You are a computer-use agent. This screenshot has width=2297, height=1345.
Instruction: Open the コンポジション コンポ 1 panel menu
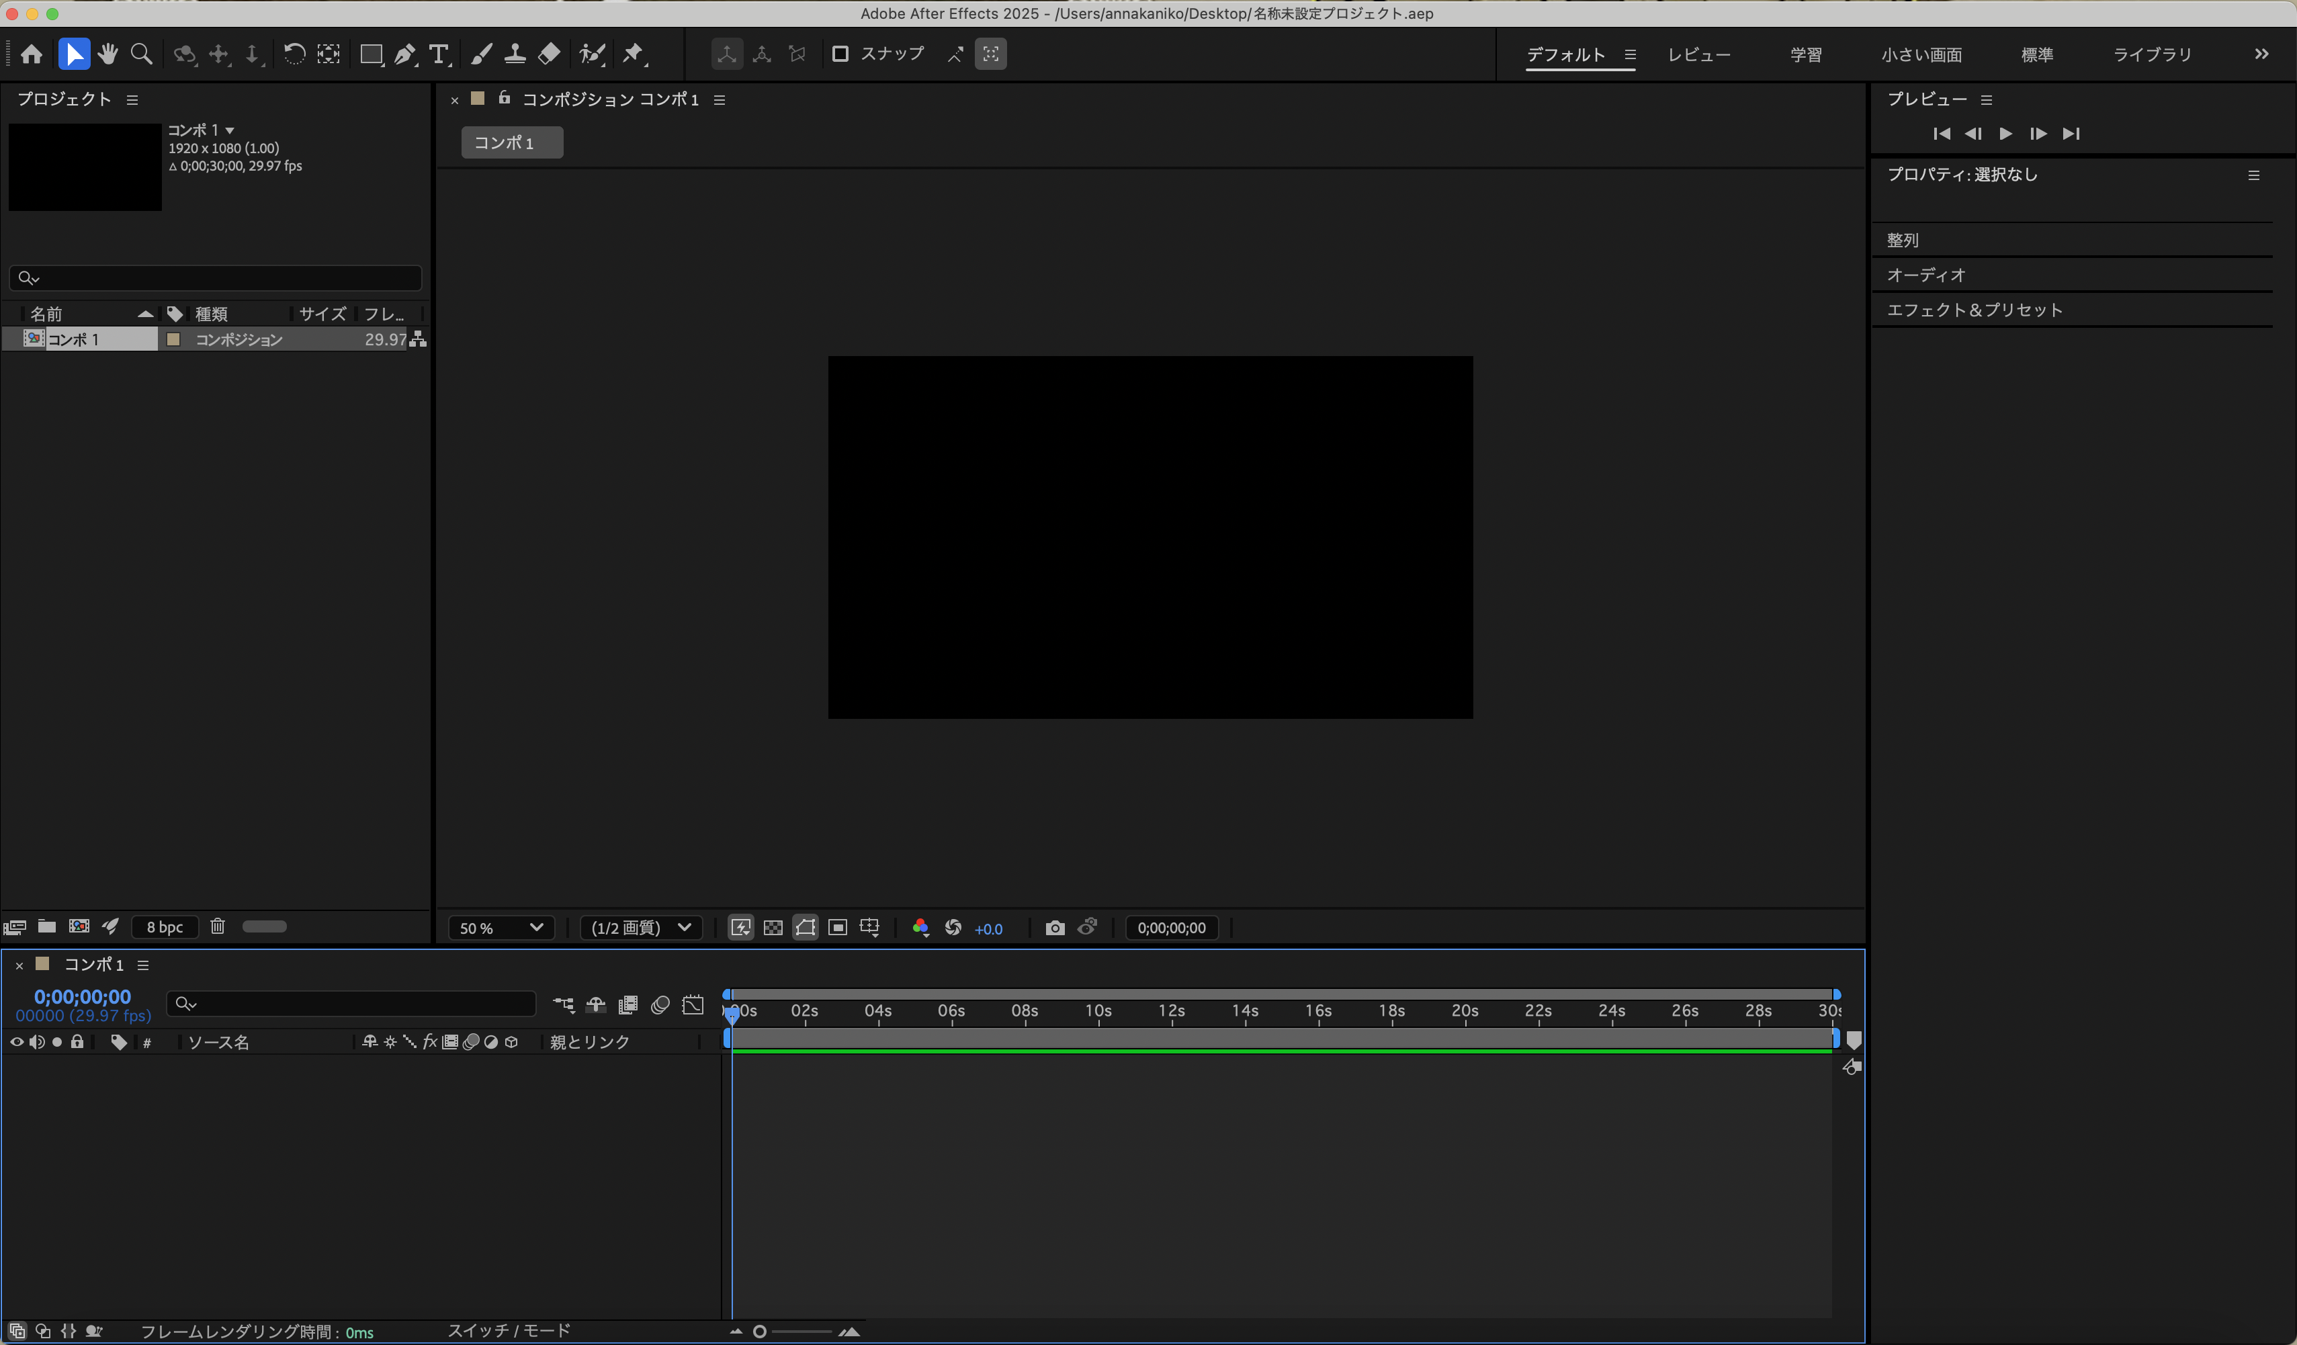point(719,100)
